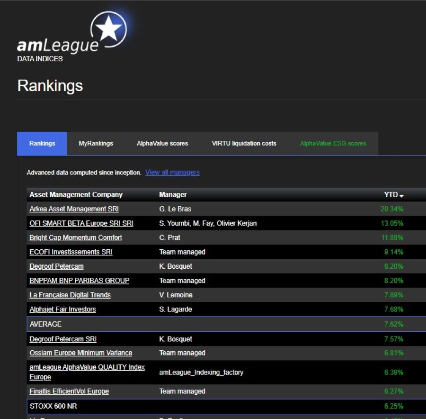Screen dimensions: 426x419
Task: Click Team managed in the Ossiam row
Action: [x=182, y=353]
